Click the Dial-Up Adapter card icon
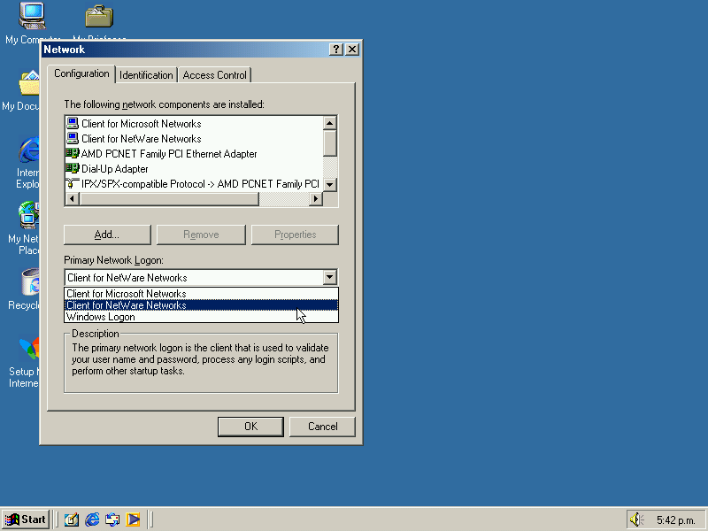 point(73,168)
